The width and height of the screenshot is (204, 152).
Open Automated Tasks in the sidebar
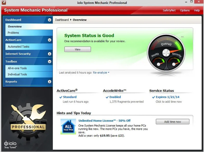tap(29, 47)
